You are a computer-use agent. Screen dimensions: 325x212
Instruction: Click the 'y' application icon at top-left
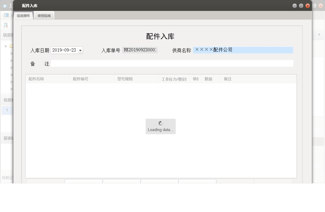coord(5,5)
